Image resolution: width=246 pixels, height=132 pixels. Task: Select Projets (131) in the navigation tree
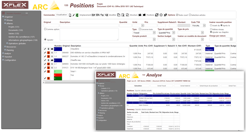(14, 27)
